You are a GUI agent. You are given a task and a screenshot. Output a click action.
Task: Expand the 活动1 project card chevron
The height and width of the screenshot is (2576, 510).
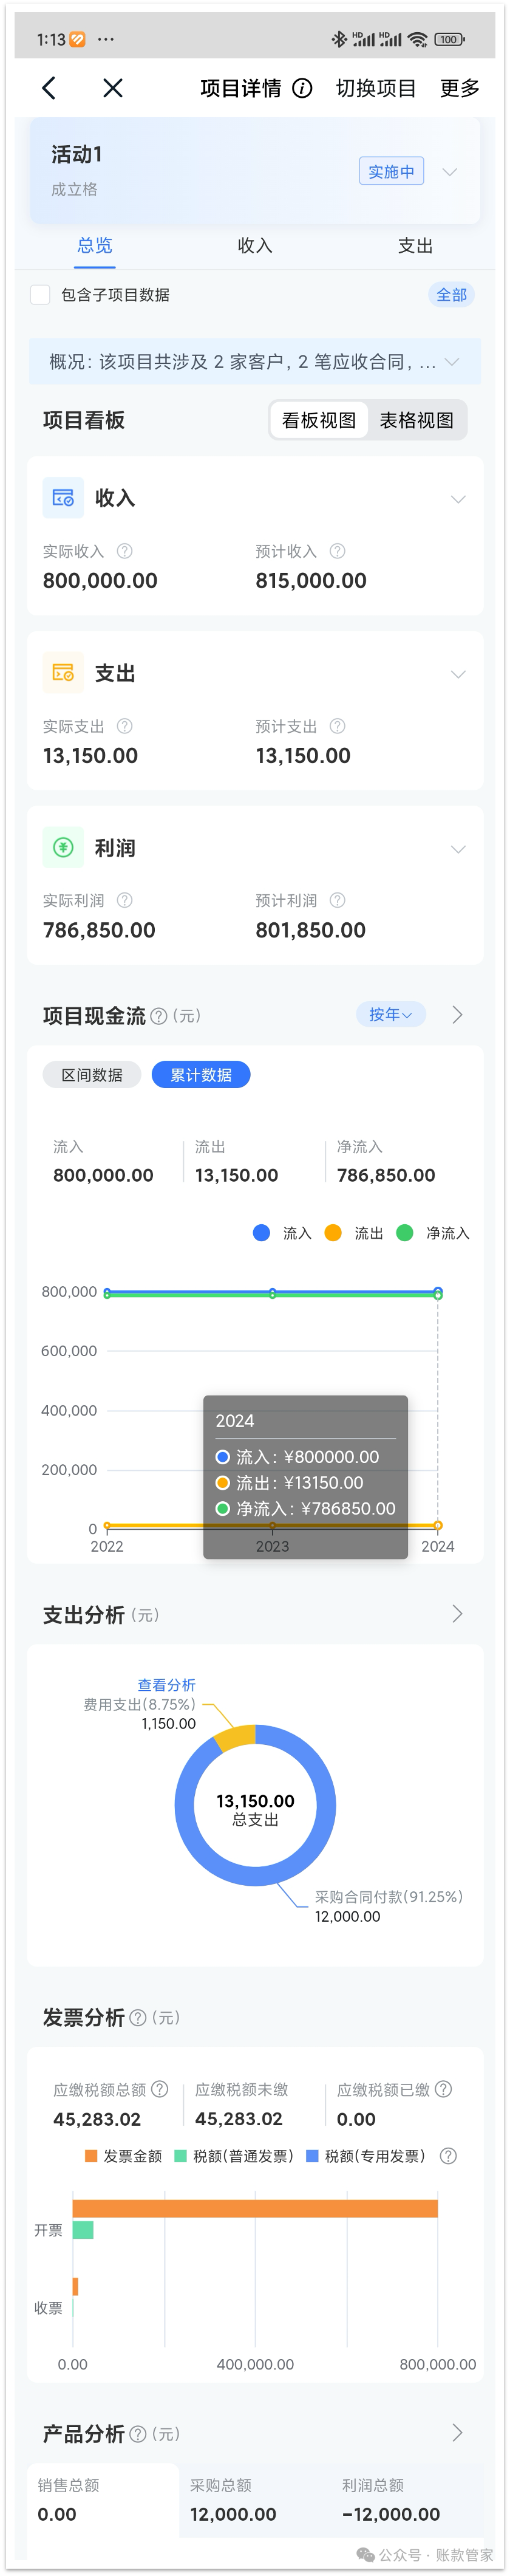[450, 171]
